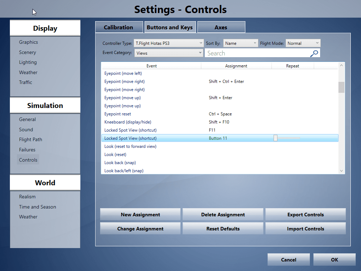The image size is (361, 271).
Task: Open the Controller Type dropdown
Action: pos(169,43)
